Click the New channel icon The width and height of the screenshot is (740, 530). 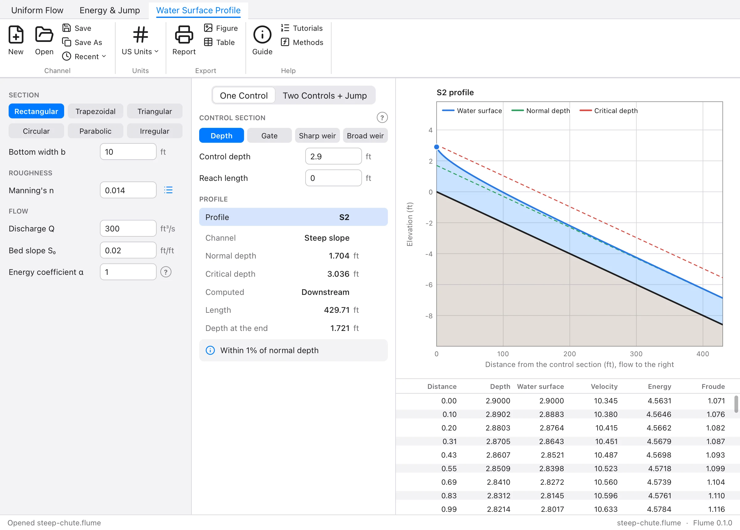(x=16, y=35)
